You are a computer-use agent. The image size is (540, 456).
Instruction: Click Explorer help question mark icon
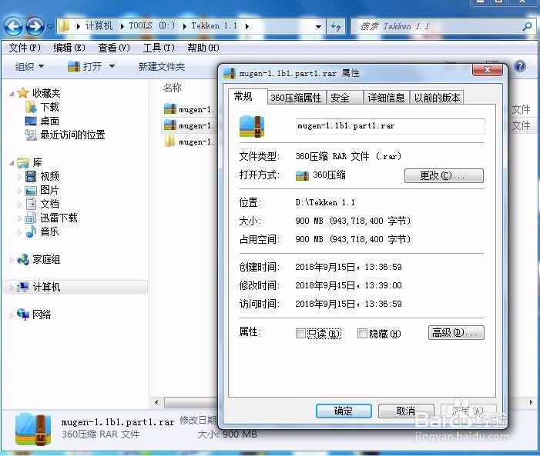pos(520,66)
